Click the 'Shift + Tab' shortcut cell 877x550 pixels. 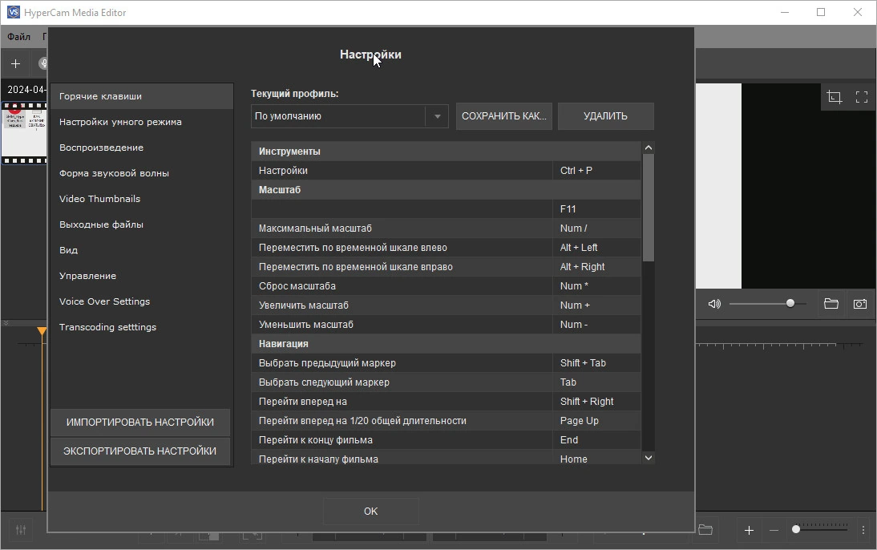(596, 363)
